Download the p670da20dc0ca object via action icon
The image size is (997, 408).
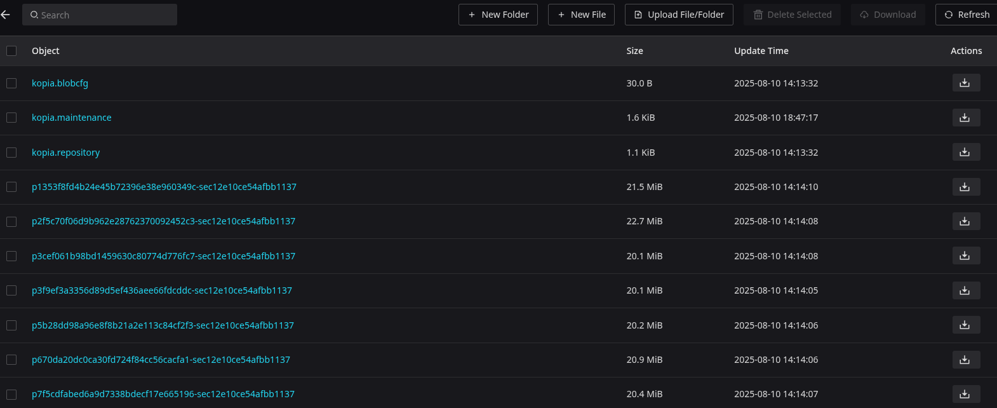tap(966, 360)
